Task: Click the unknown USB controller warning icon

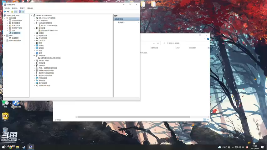Action: [39, 58]
